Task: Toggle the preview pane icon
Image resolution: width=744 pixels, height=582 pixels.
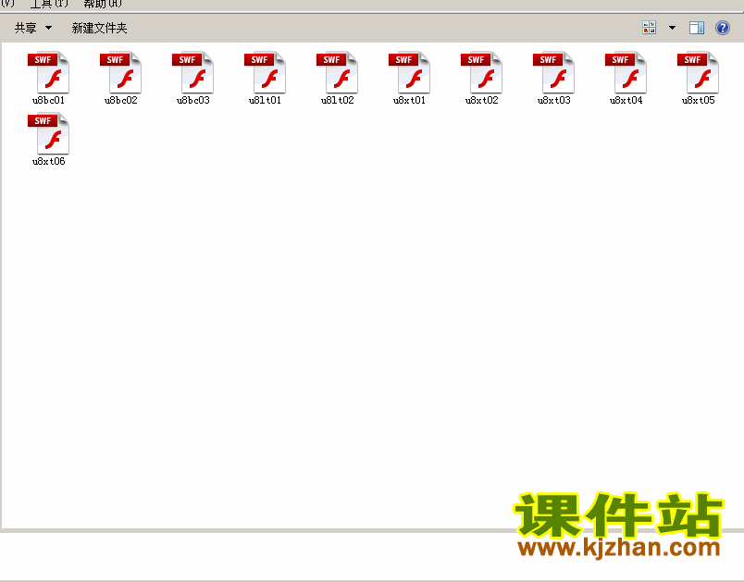Action: point(697,28)
